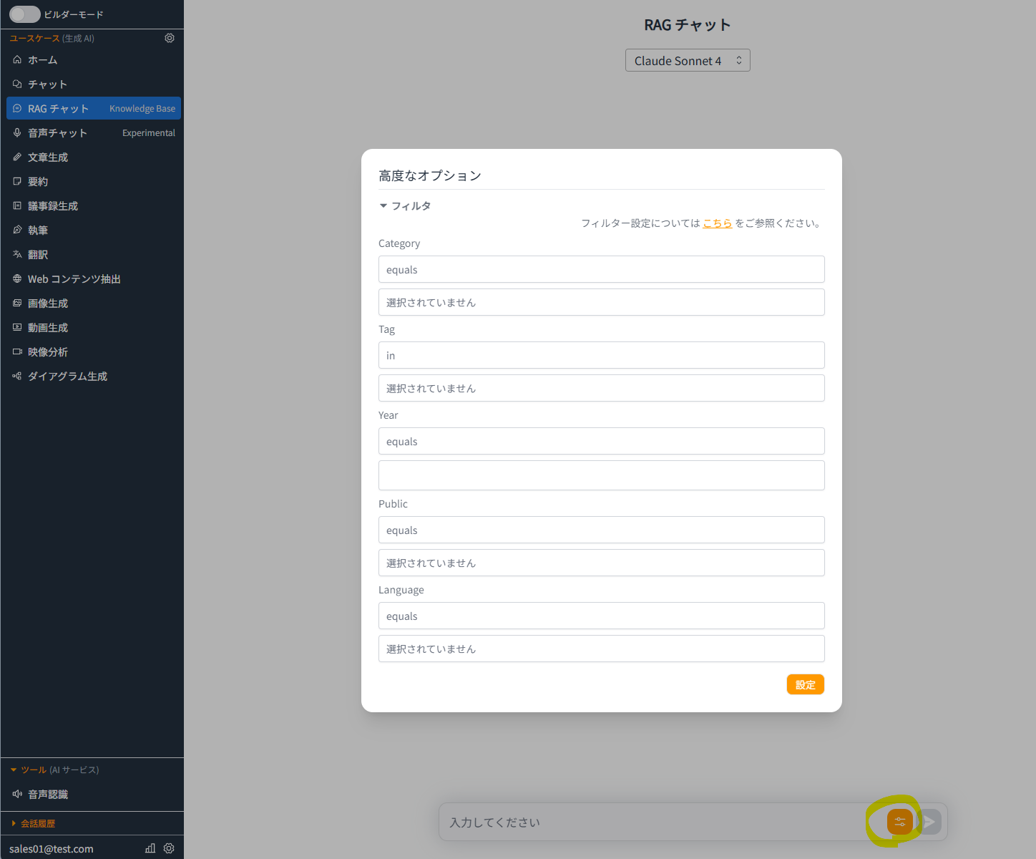Image resolution: width=1036 pixels, height=859 pixels.
Task: Select the 要約 sidebar label
Action: coord(38,182)
